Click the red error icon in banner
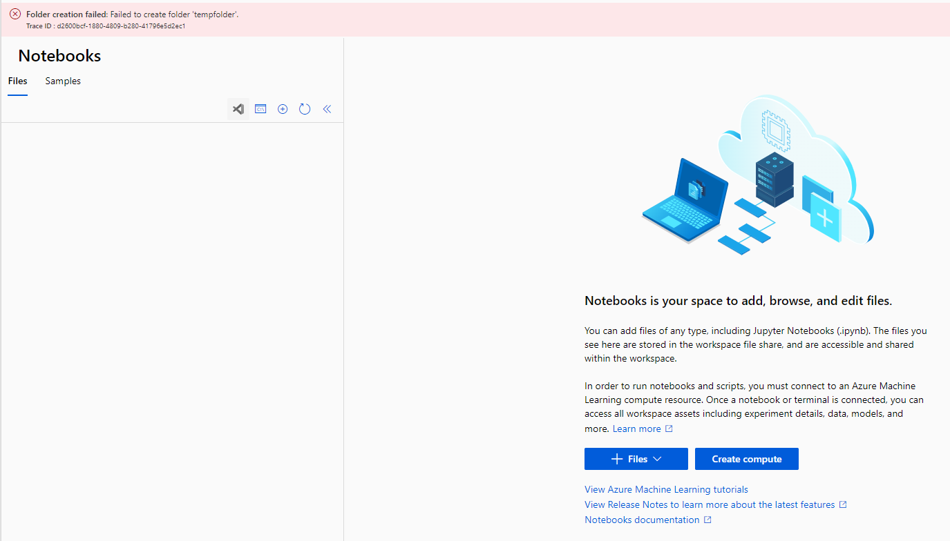Image resolution: width=950 pixels, height=541 pixels. click(x=15, y=14)
